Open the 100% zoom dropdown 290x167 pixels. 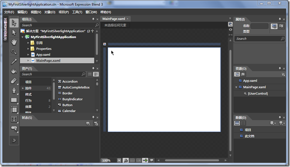point(119,160)
